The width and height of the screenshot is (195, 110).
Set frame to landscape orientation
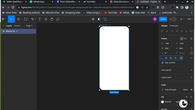(185, 38)
